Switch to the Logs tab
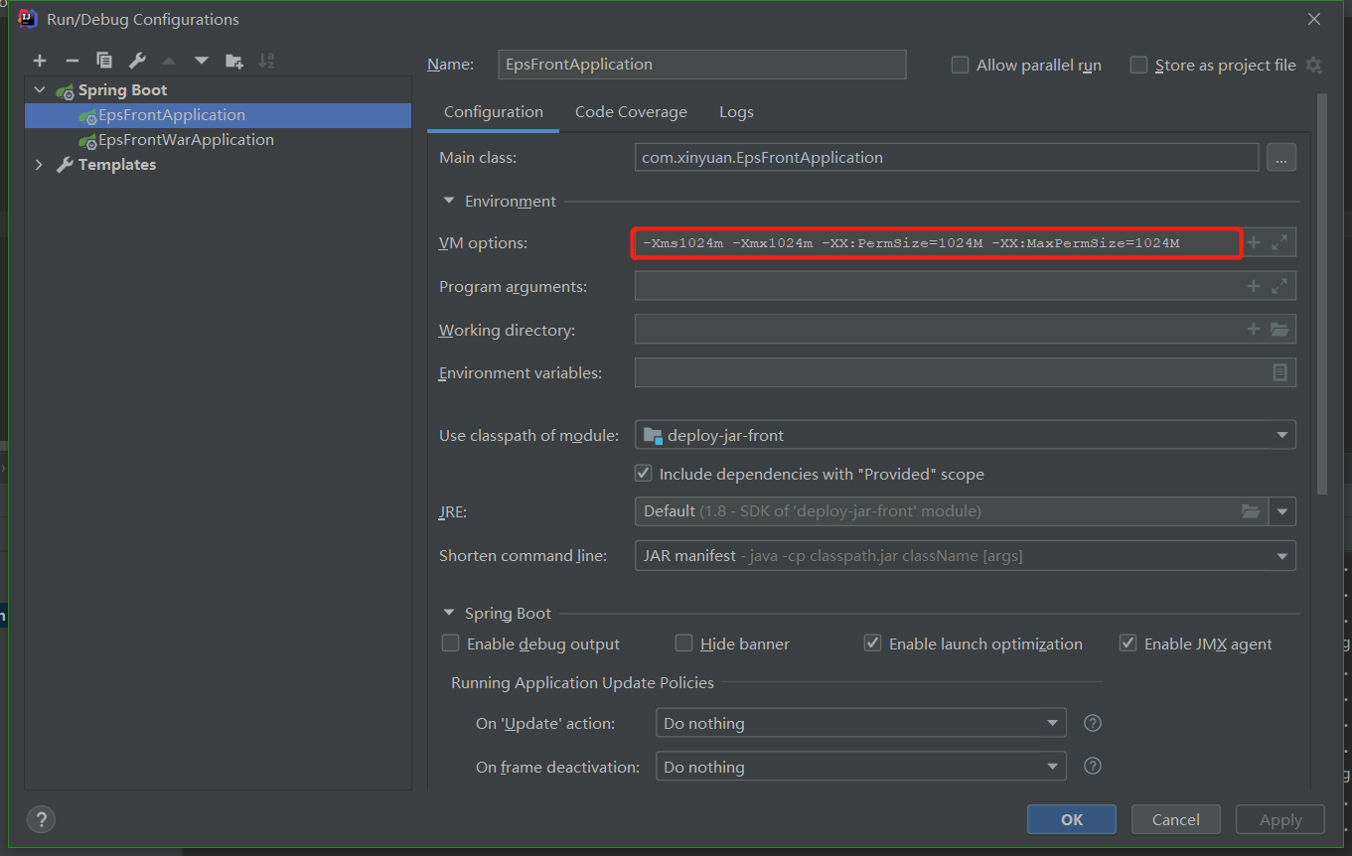1352x856 pixels. (736, 112)
